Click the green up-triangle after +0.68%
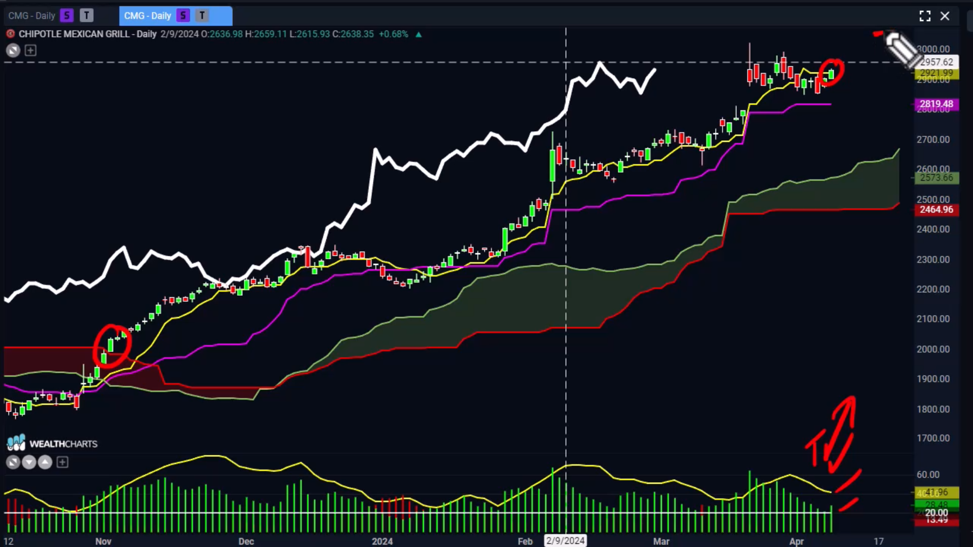 click(419, 34)
